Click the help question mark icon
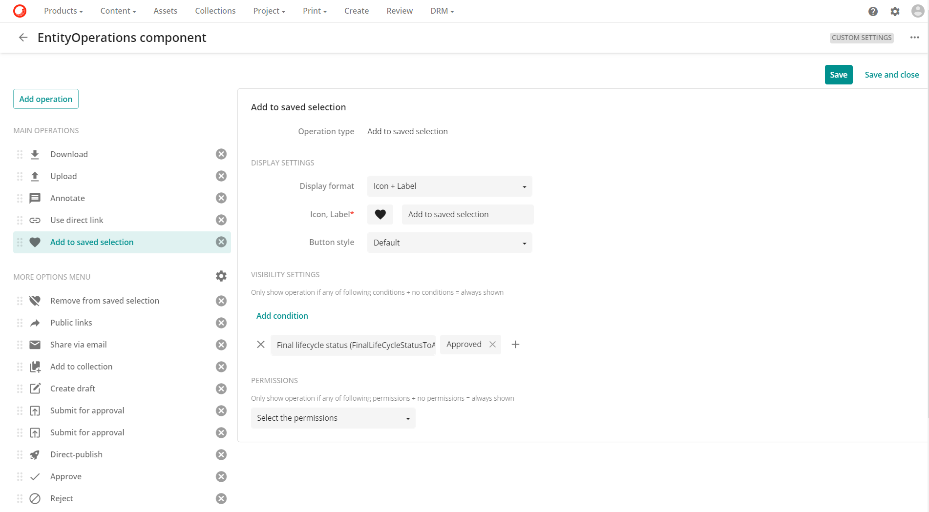This screenshot has width=929, height=512. 873,11
